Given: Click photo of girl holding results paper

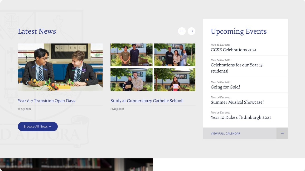Looking at the screenshot, I should pyautogui.click(x=175, y=80).
